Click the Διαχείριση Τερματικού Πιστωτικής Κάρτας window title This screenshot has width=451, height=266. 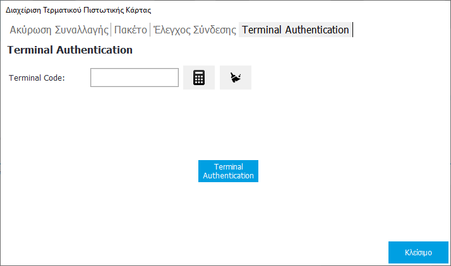pyautogui.click(x=78, y=10)
